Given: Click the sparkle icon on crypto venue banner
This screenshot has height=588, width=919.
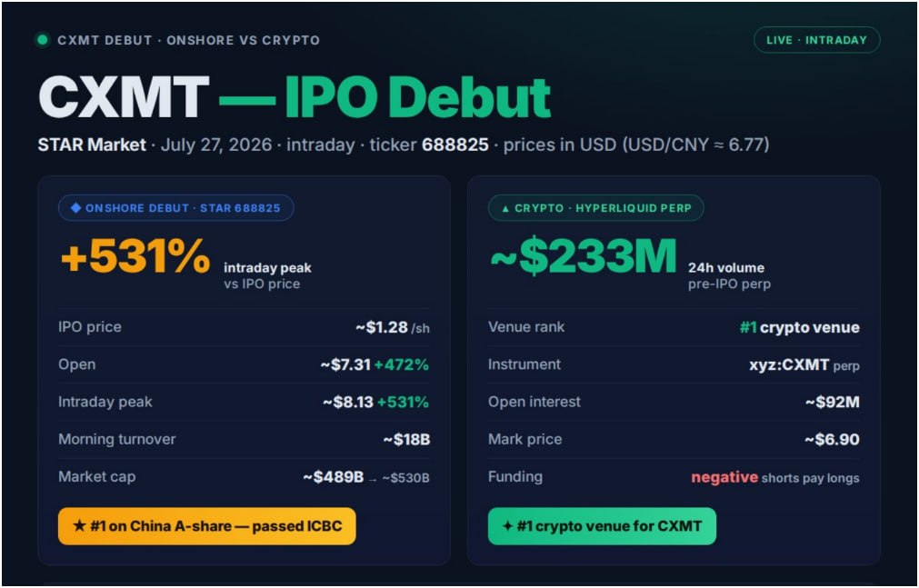Looking at the screenshot, I should coord(507,526).
